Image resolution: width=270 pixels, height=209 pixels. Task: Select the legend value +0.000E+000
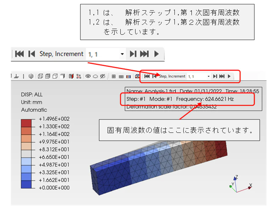[54, 188]
